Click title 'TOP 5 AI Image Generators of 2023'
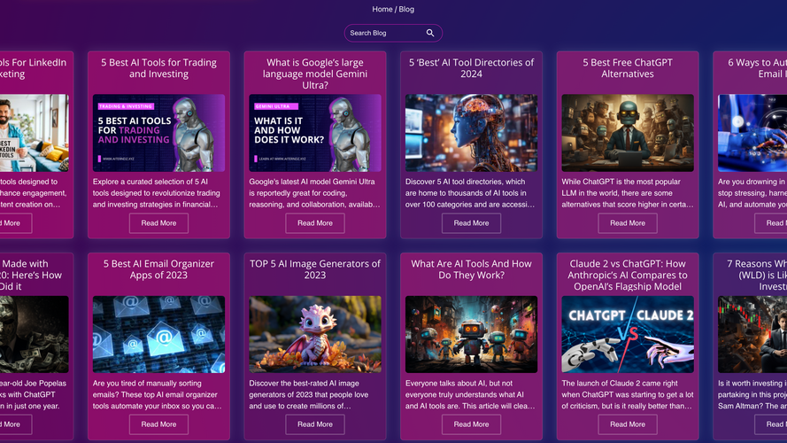 pos(315,269)
